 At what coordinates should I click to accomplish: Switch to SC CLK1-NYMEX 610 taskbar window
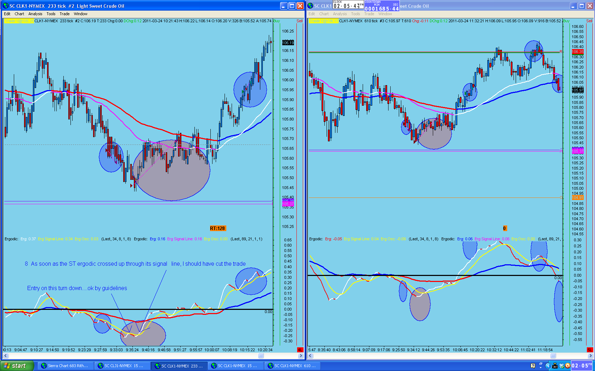pyautogui.click(x=292, y=366)
